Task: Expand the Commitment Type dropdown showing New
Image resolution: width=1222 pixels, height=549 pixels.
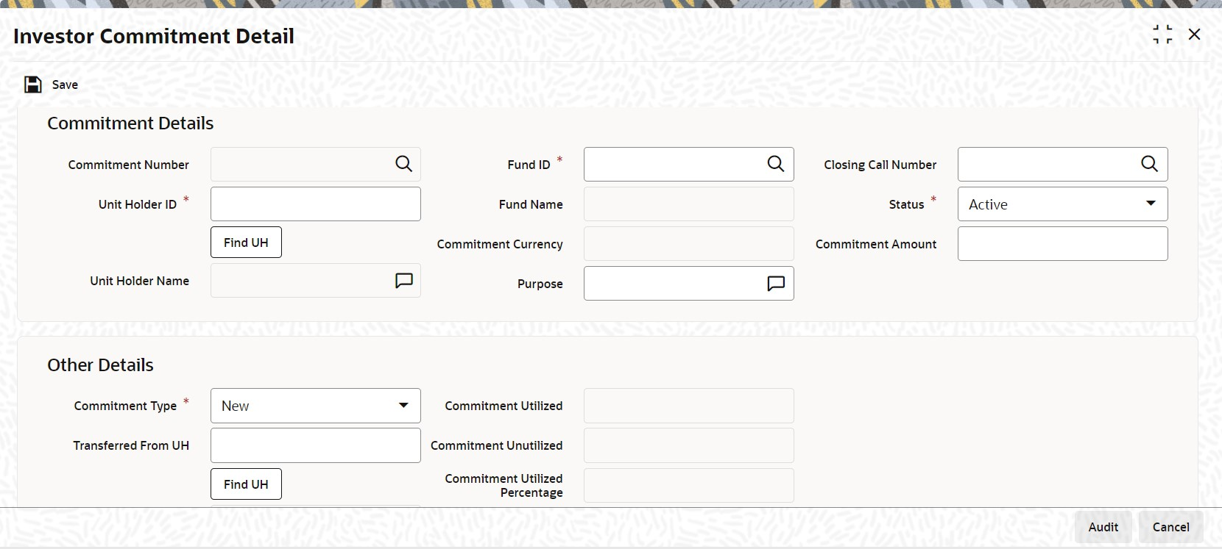Action: pos(316,406)
